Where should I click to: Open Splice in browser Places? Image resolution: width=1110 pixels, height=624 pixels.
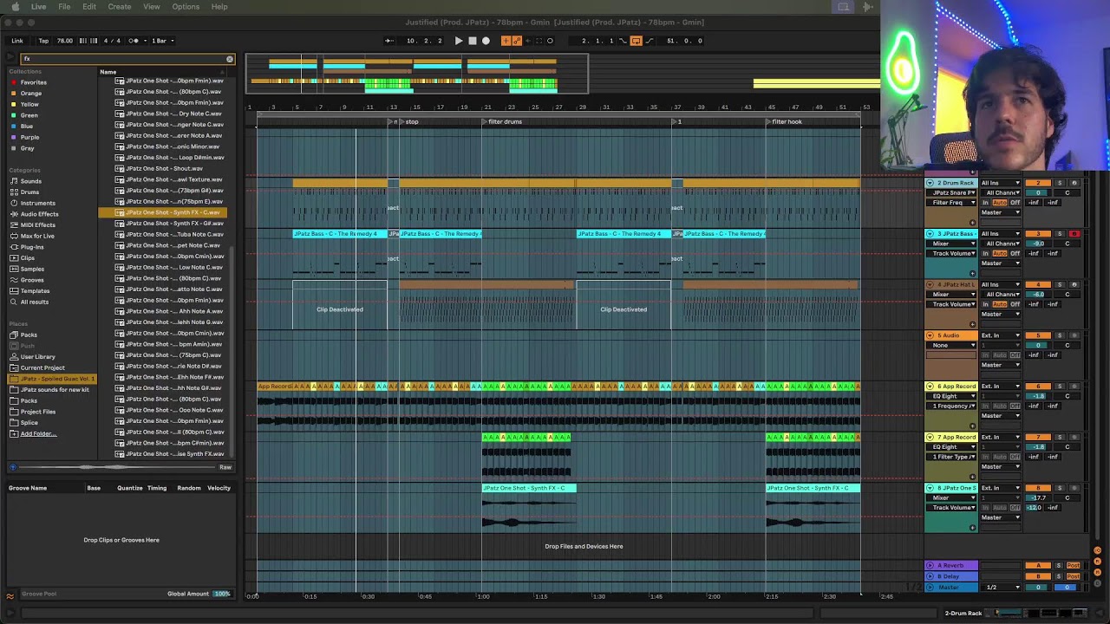pos(29,423)
